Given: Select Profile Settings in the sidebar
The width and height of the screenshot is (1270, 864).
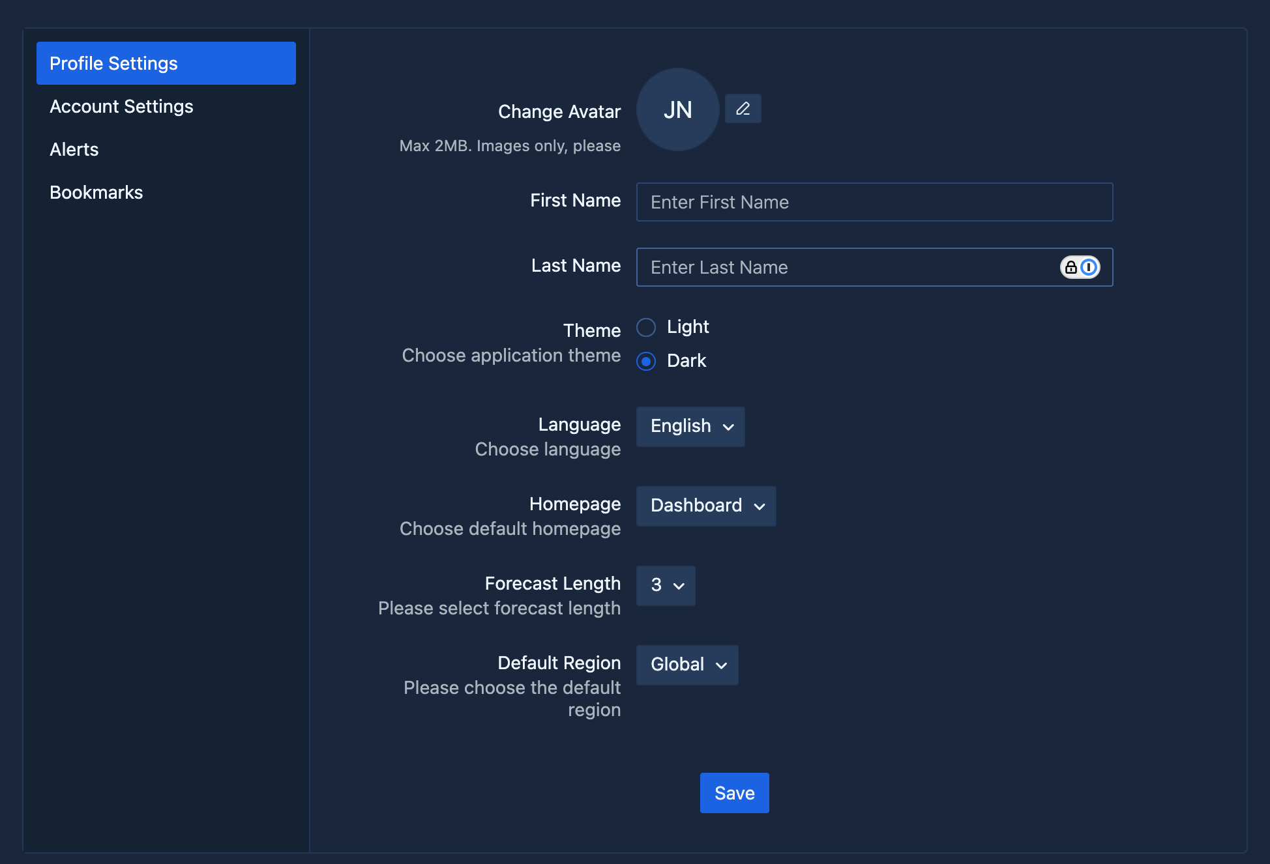Looking at the screenshot, I should 166,63.
